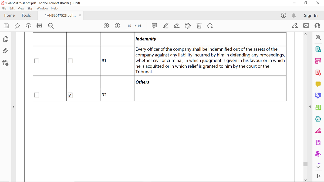
Task: Open the help question mark icon
Action: (283, 15)
